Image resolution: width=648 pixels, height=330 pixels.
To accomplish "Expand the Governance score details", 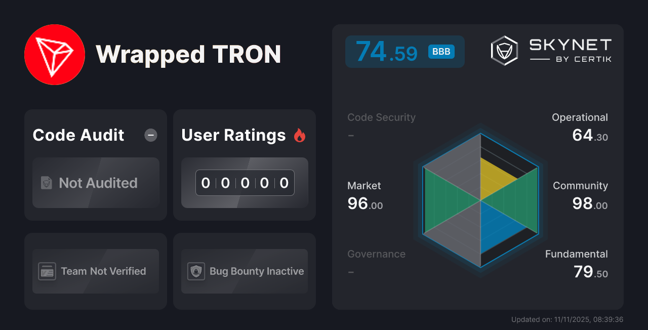I will coord(376,254).
